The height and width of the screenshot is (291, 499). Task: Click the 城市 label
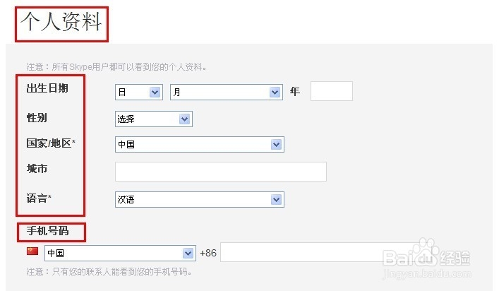pos(37,170)
